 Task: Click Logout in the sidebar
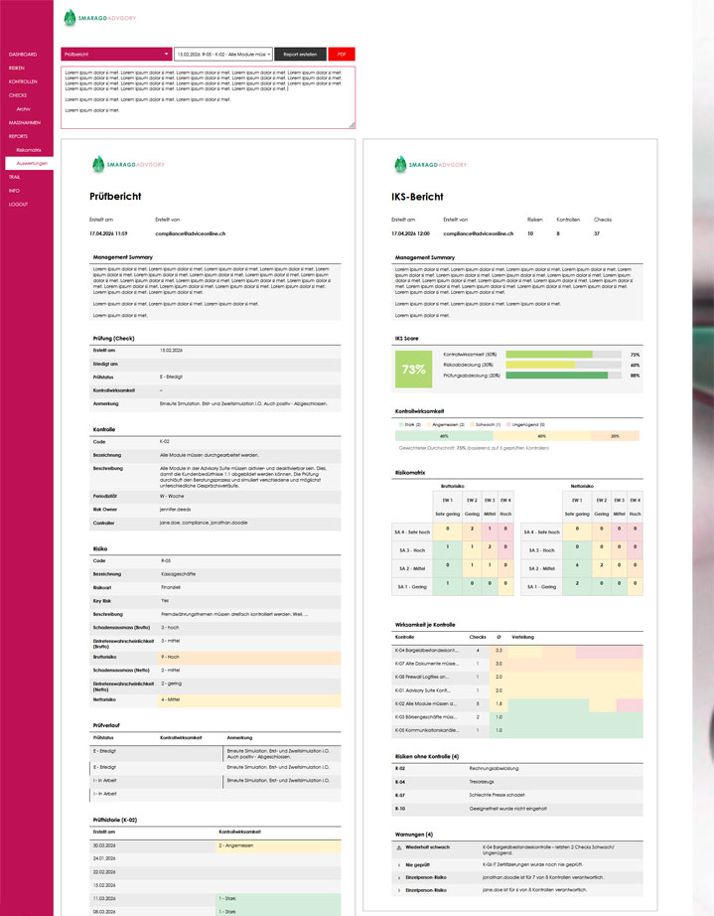tap(18, 204)
